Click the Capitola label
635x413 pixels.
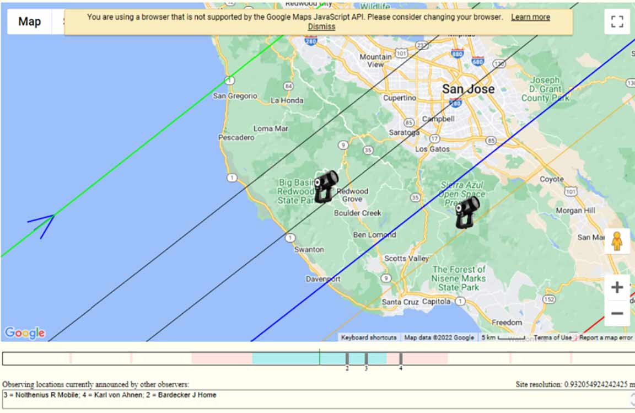point(436,301)
